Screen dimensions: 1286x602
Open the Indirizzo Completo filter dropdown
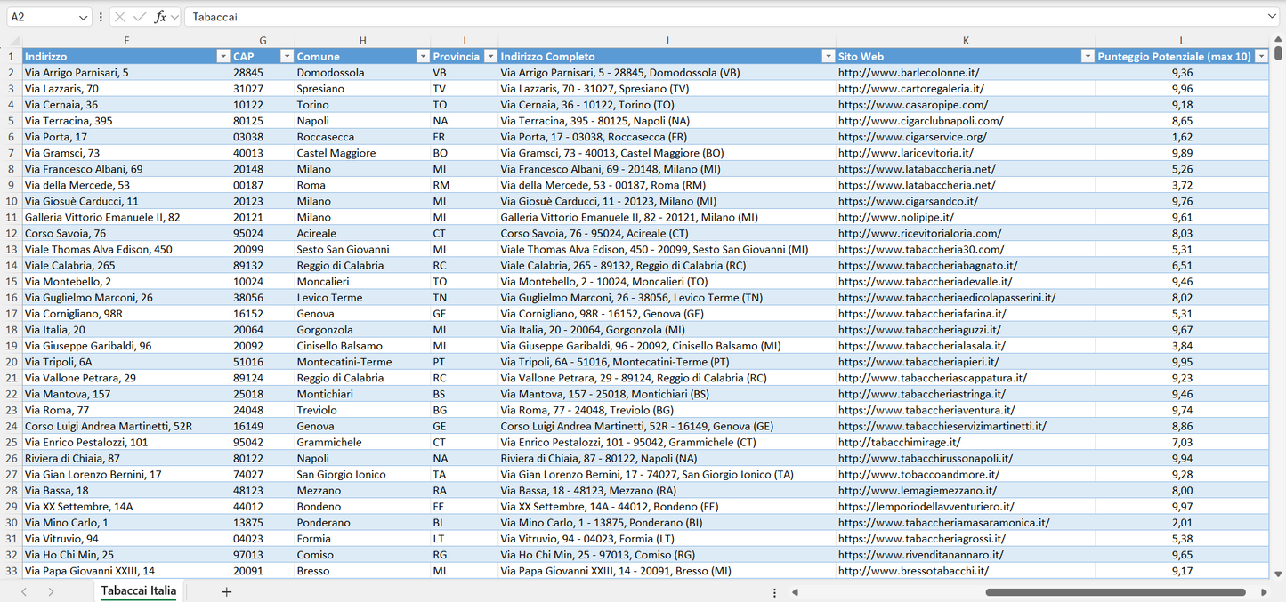pyautogui.click(x=828, y=56)
